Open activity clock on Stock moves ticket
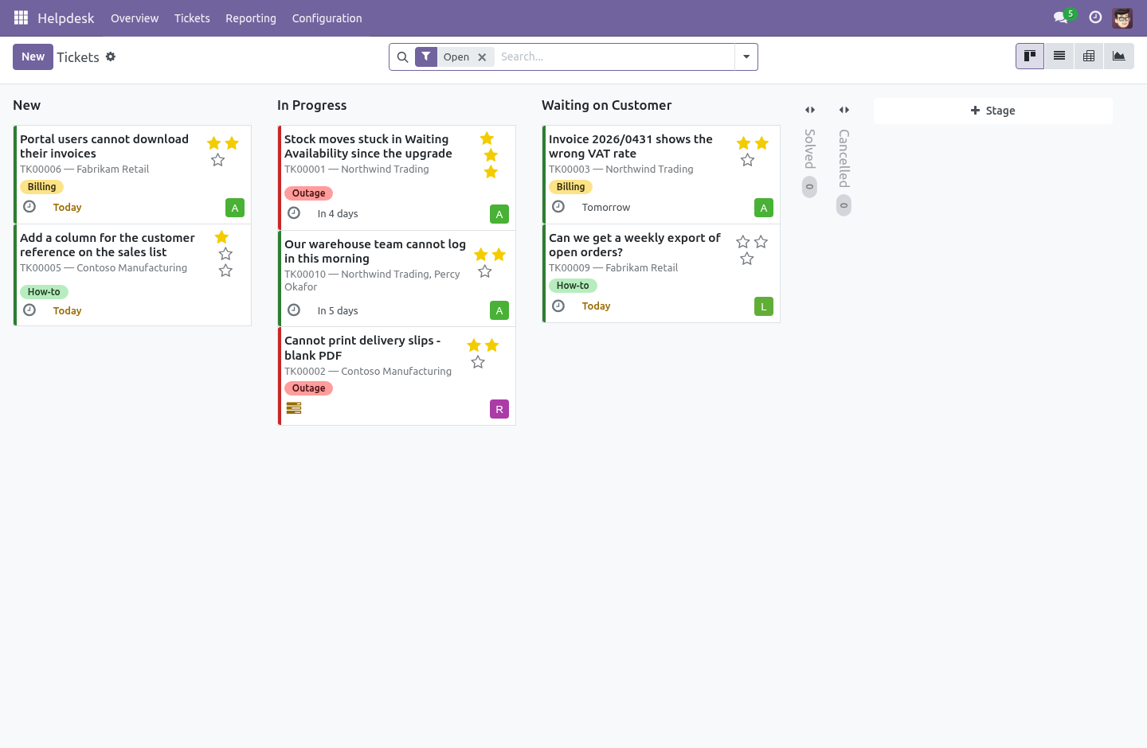Image resolution: width=1147 pixels, height=748 pixels. (x=294, y=213)
